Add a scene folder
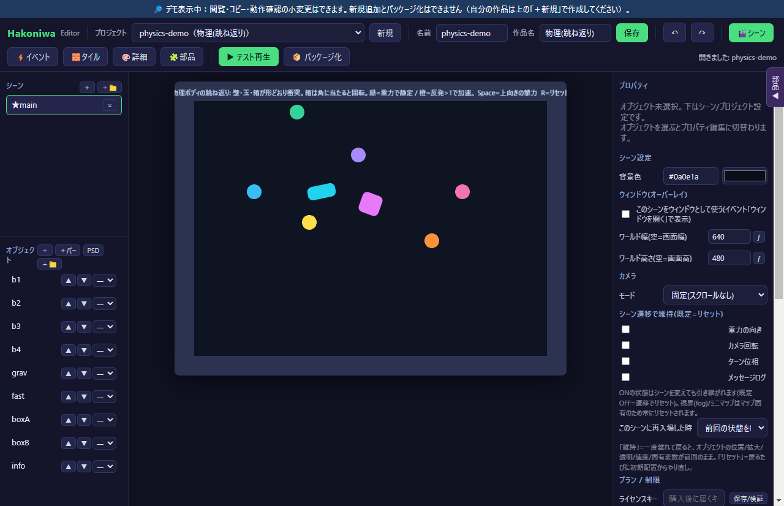This screenshot has height=506, width=784. pos(110,88)
